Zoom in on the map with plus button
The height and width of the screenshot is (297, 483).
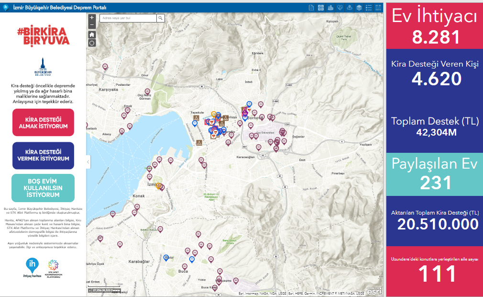[92, 18]
